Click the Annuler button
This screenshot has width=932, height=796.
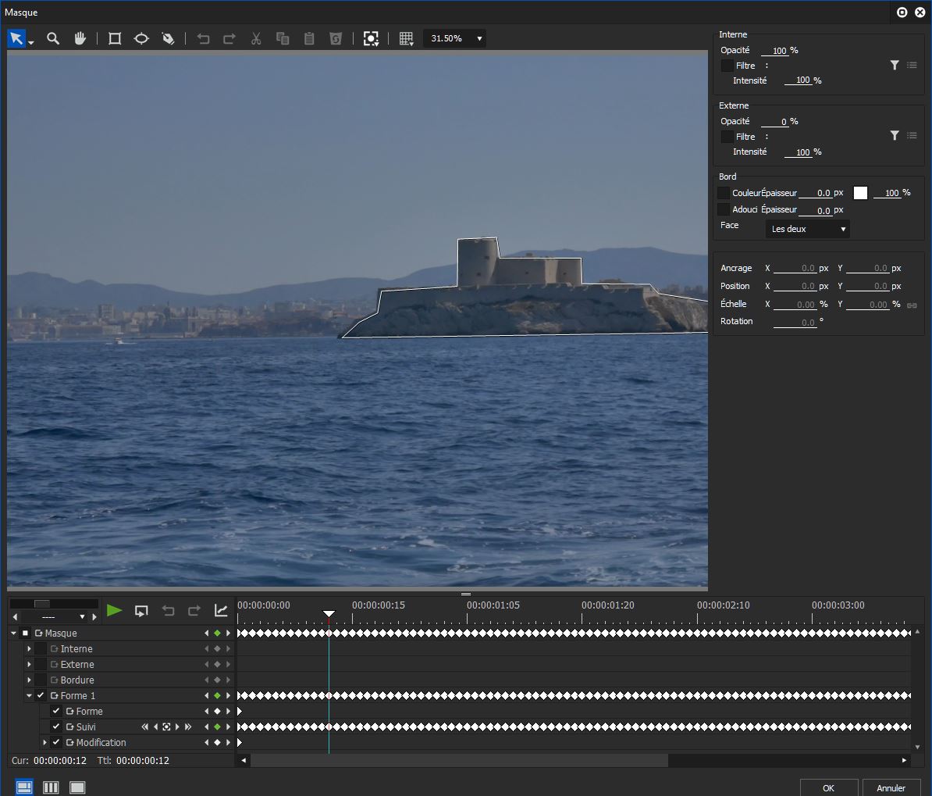pyautogui.click(x=891, y=787)
